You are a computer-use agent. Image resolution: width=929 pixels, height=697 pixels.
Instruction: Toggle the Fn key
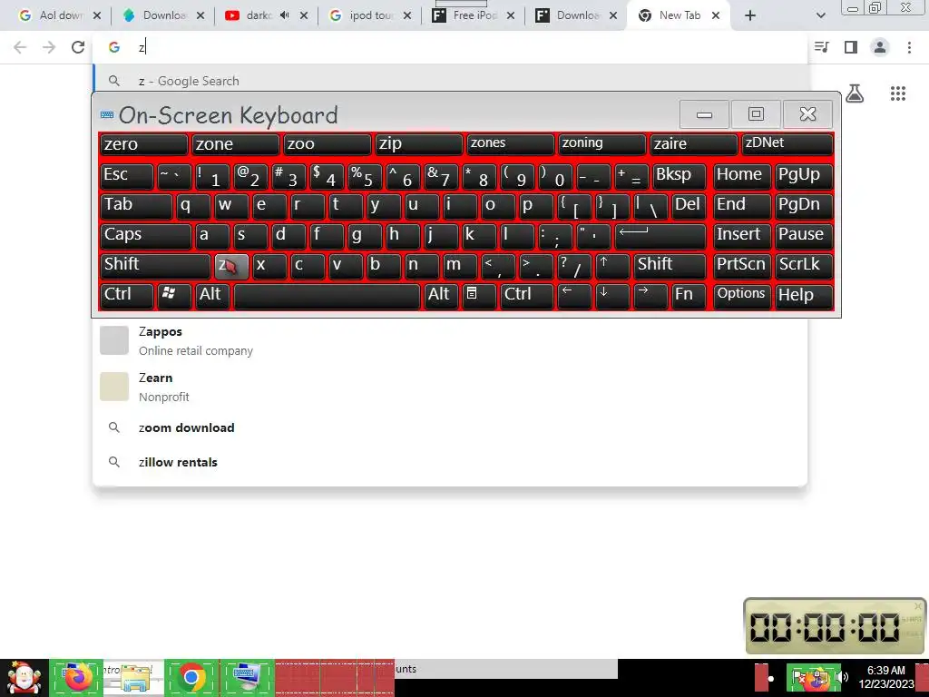[689, 295]
